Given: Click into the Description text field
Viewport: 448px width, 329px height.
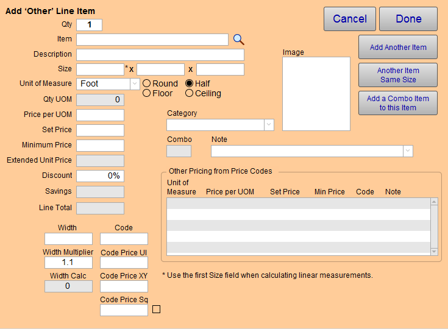Looking at the screenshot, I should click(160, 55).
